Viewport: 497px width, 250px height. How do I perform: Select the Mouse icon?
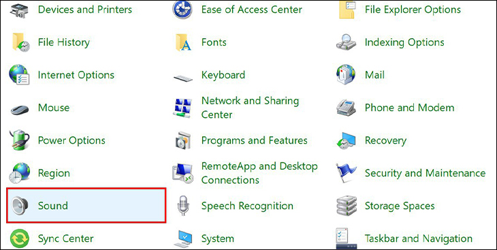click(20, 109)
